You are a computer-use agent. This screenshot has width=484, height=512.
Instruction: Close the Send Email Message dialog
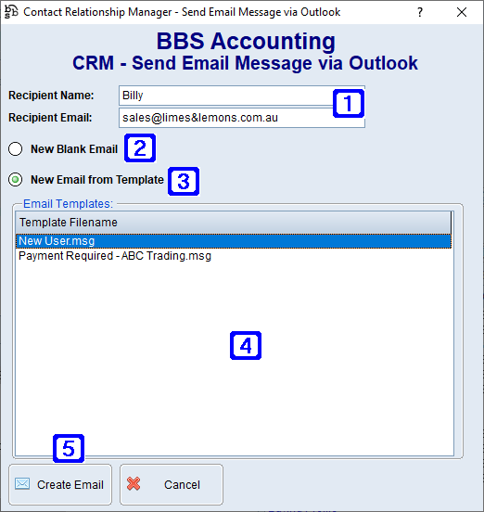(462, 12)
